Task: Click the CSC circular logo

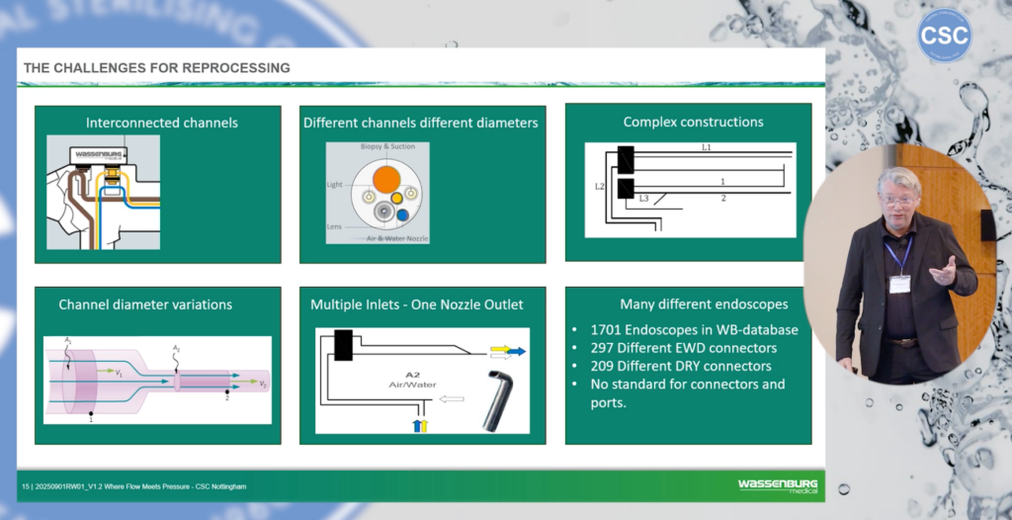Action: (x=944, y=36)
